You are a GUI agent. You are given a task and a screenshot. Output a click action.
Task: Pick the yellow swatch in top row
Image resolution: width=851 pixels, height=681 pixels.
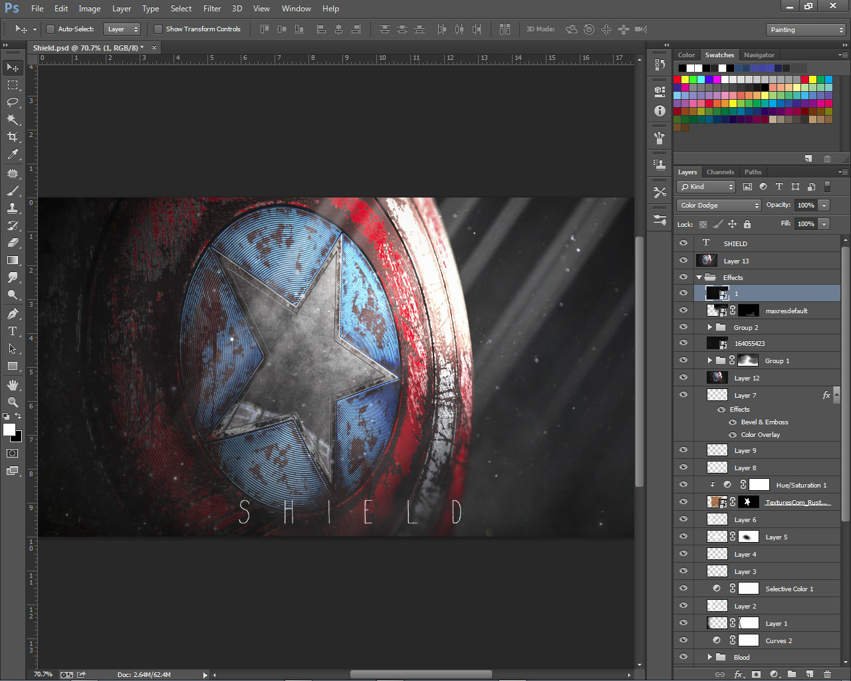coord(685,79)
